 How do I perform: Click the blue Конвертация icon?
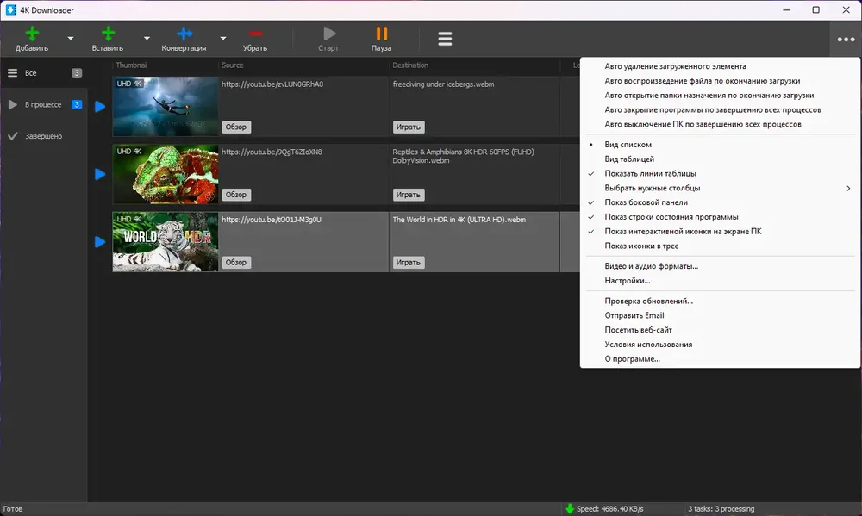point(184,34)
